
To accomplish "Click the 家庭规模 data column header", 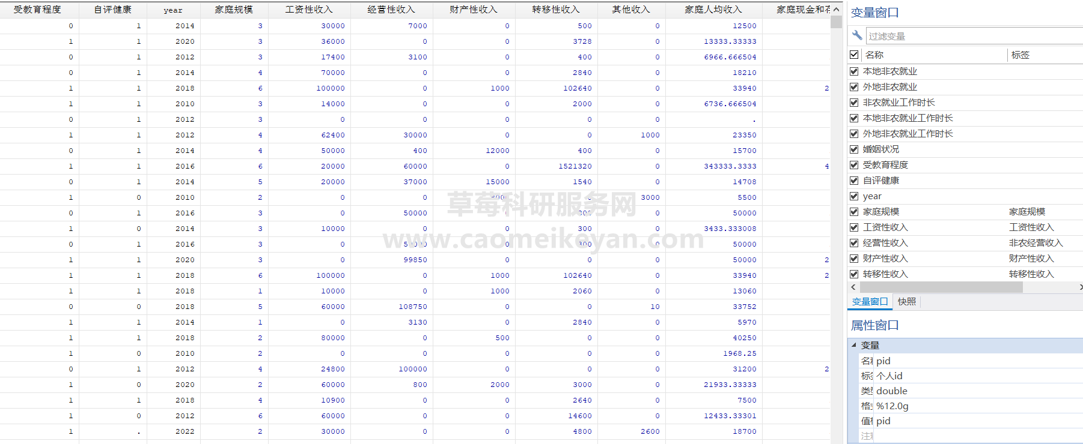I will click(x=234, y=10).
